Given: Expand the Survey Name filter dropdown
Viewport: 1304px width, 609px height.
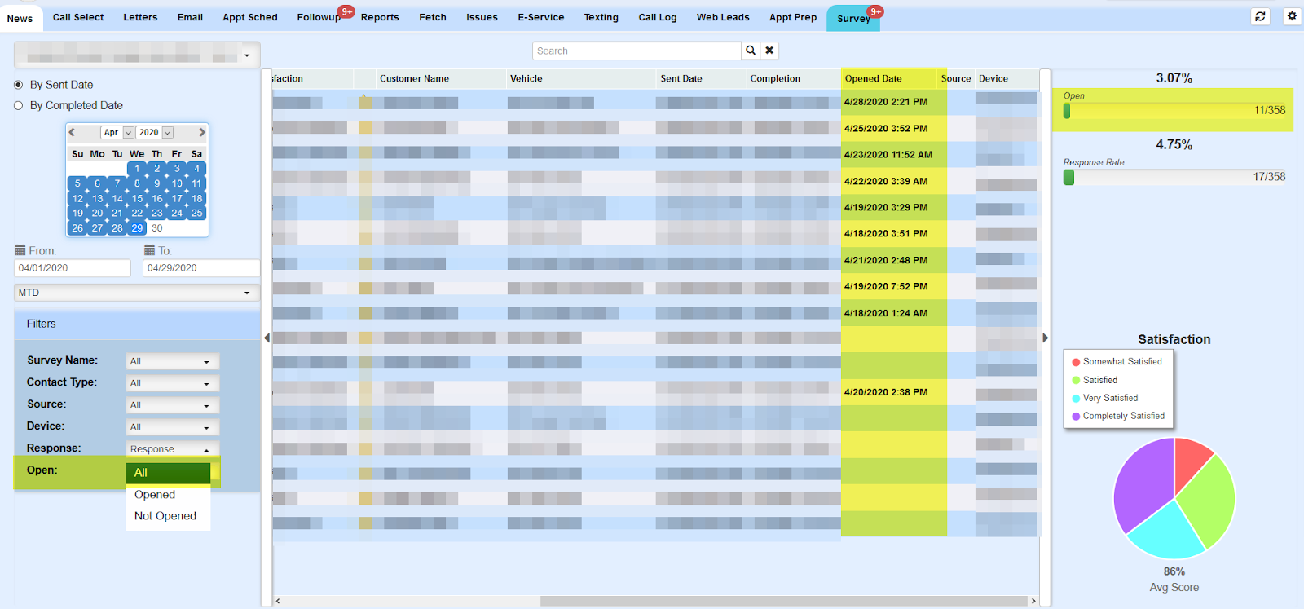Looking at the screenshot, I should [x=171, y=361].
